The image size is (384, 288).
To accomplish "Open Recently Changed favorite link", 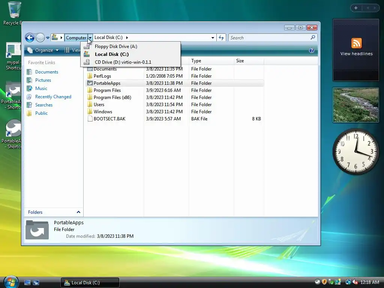I will point(53,97).
